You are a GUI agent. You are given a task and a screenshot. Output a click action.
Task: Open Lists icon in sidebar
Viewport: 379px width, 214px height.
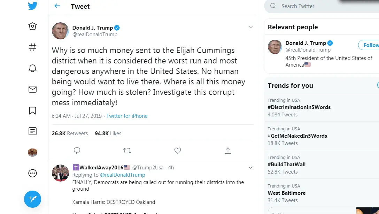32,131
